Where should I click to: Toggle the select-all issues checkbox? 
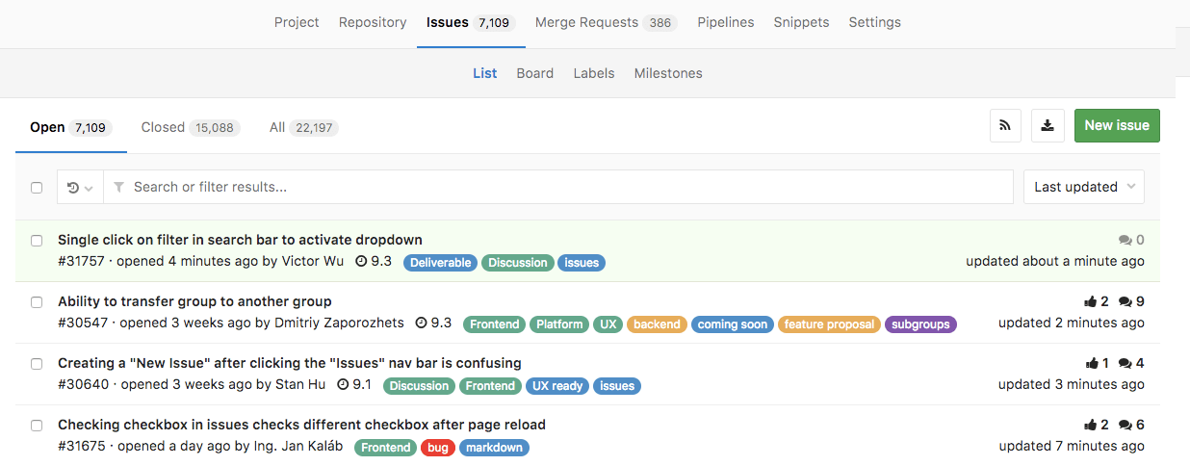click(37, 188)
